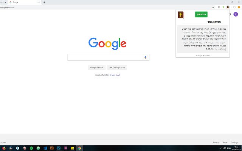Open a new tab with plus button
Screen dimensions: 242x151
(x=44, y=3)
